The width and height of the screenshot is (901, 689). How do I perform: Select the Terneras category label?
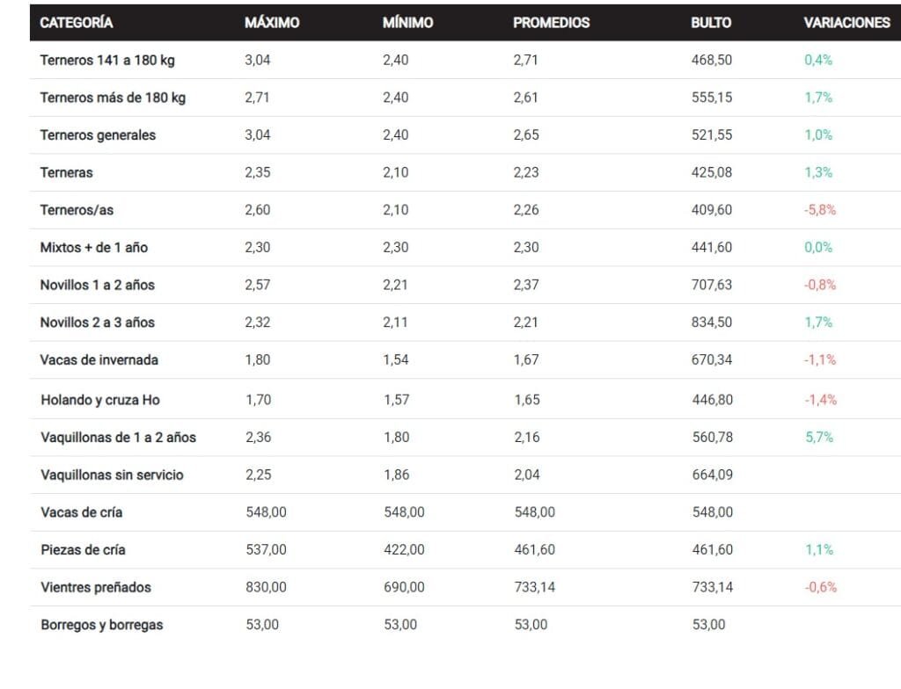pos(66,172)
